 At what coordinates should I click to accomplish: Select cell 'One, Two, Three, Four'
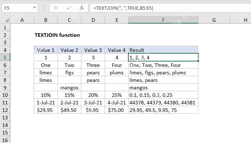[x=163, y=65]
